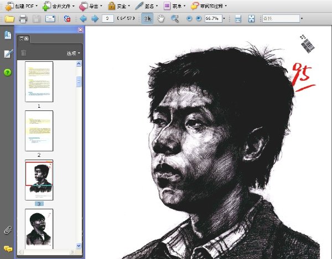Click the web conference collaboration icon

click(x=67, y=19)
